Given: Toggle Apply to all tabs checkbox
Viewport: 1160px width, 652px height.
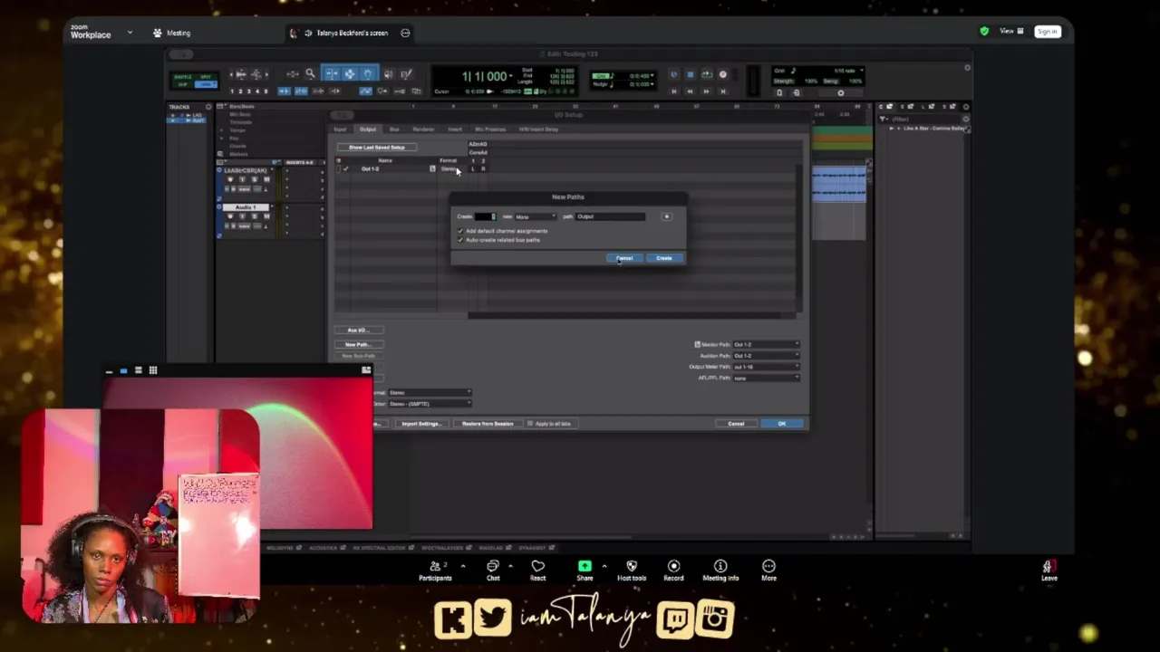Looking at the screenshot, I should [x=530, y=423].
